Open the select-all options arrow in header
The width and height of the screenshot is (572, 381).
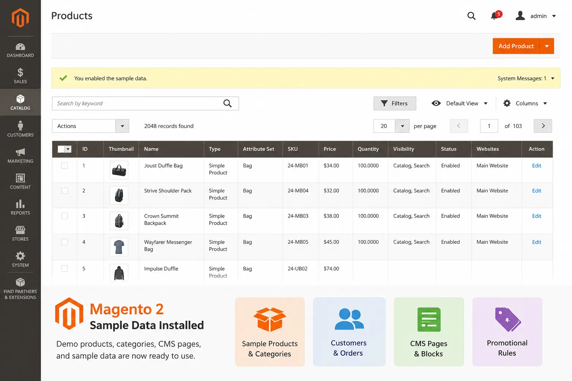68,149
